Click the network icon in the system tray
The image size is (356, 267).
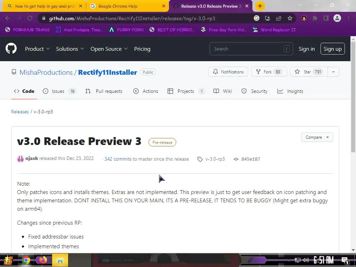pos(297,260)
